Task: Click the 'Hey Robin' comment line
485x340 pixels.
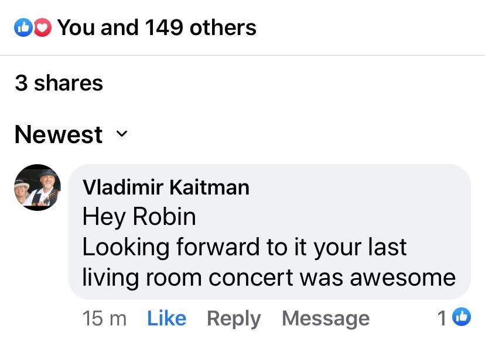Action: coord(139,217)
